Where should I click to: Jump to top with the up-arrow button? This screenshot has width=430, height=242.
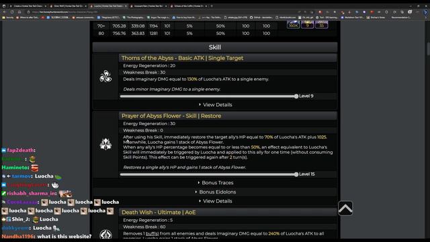[x=345, y=208]
